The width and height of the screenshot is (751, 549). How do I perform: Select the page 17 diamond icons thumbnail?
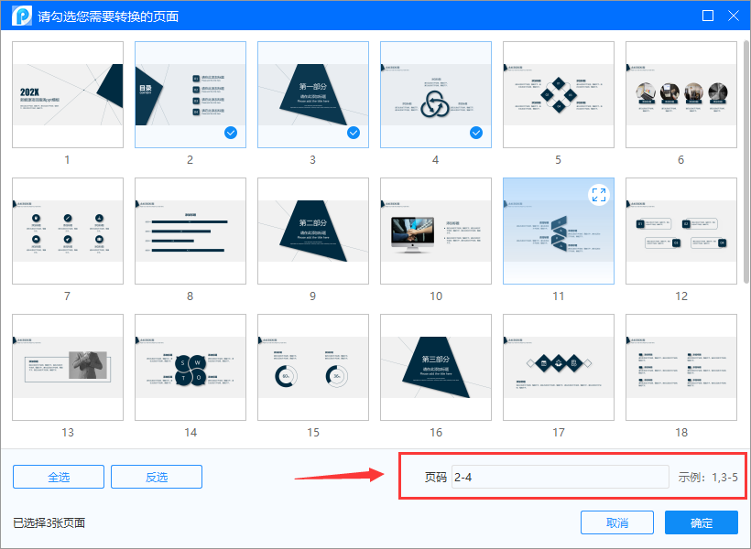point(559,367)
